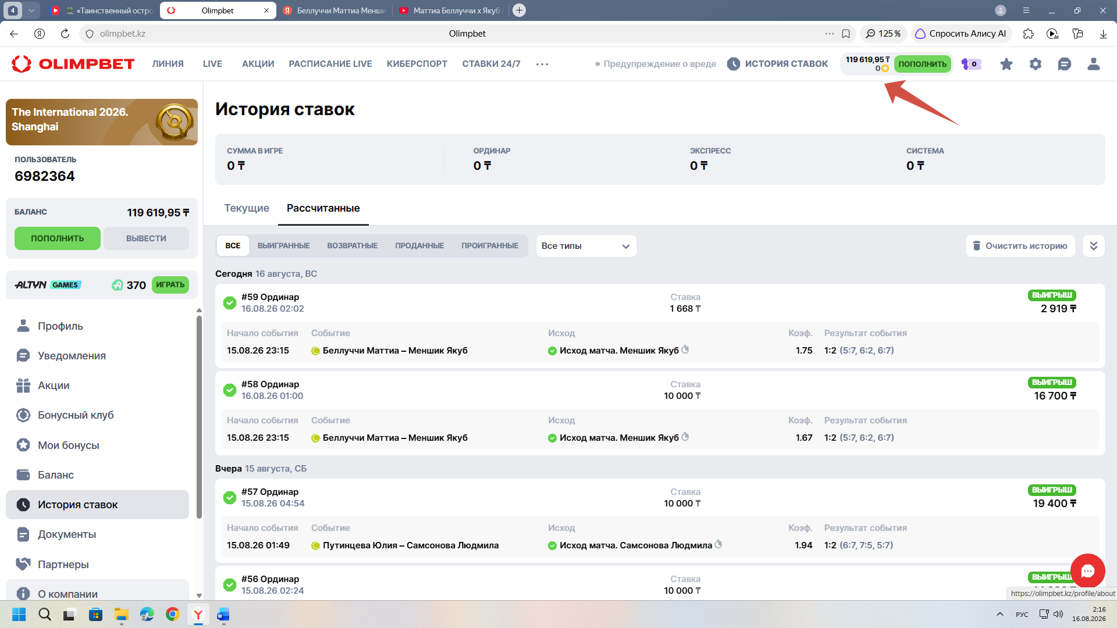Screen dimensions: 1117x628
Task: Click the sidebar ПОПОЛНИТЬ button
Action: (x=58, y=238)
